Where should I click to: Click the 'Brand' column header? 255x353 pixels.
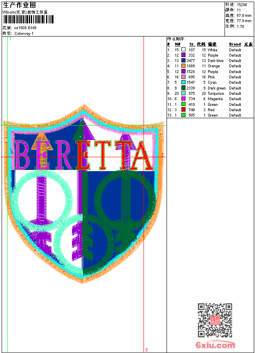point(235,44)
